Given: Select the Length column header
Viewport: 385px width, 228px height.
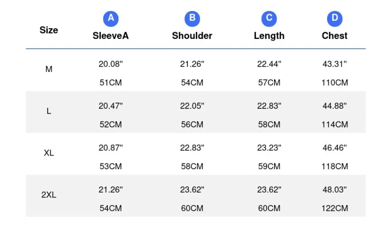Looking at the screenshot, I should click(x=269, y=36).
